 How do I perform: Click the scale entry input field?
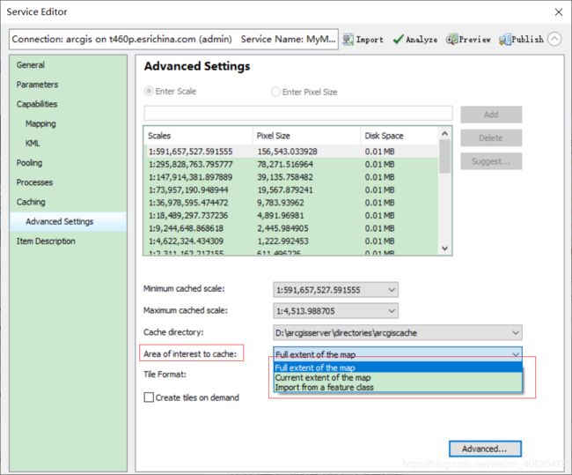298,114
